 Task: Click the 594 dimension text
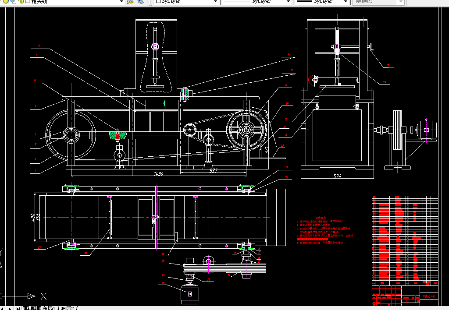coord(337,176)
